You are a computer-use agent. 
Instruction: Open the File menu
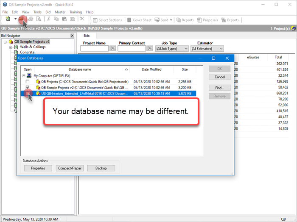tap(5, 12)
